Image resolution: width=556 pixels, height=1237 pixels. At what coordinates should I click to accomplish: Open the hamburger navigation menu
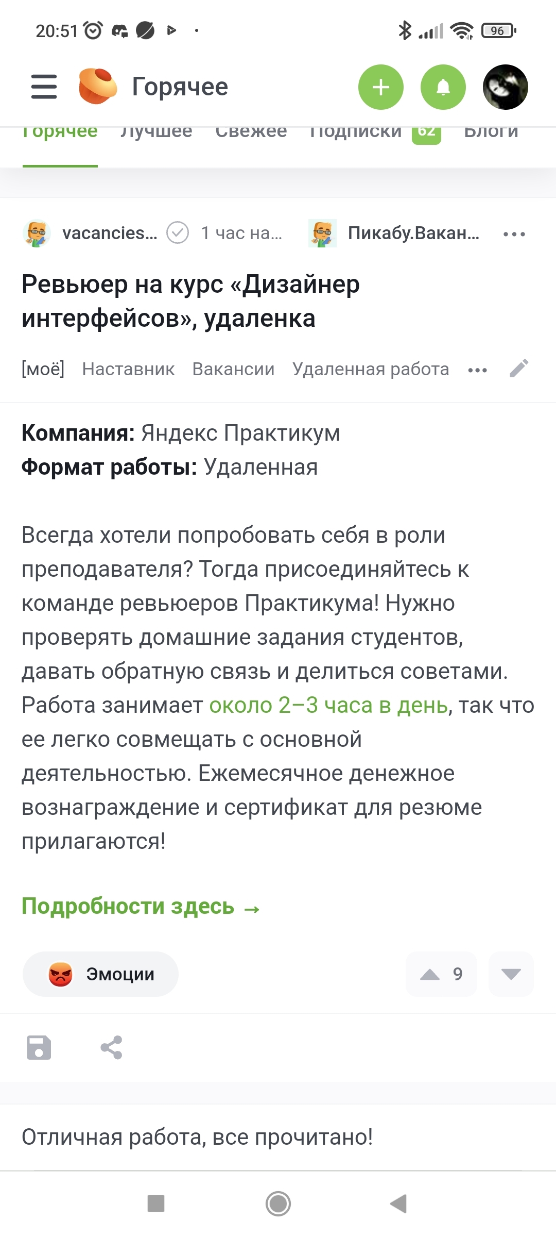[x=44, y=87]
